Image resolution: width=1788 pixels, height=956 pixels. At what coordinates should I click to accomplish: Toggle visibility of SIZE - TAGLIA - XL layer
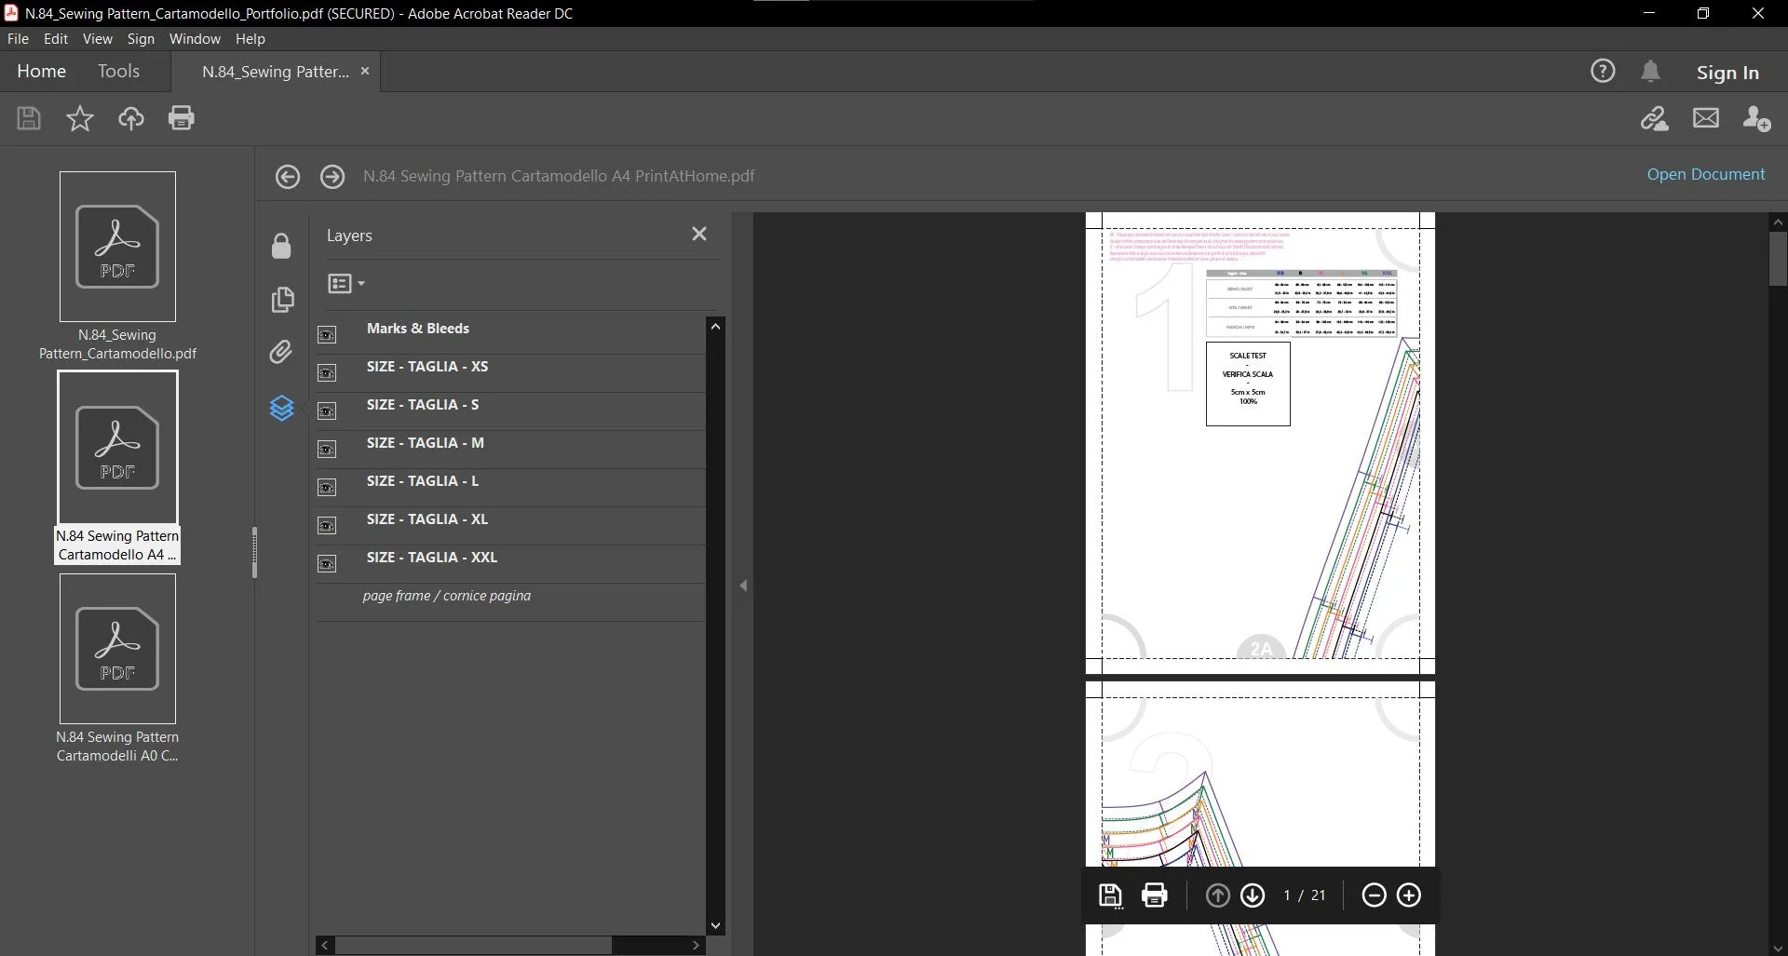tap(327, 525)
